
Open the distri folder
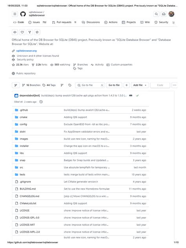[x=23, y=132]
